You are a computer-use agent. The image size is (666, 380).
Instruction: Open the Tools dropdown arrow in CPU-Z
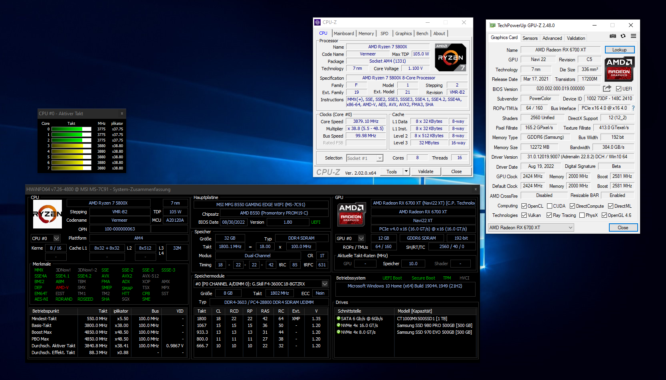(406, 171)
